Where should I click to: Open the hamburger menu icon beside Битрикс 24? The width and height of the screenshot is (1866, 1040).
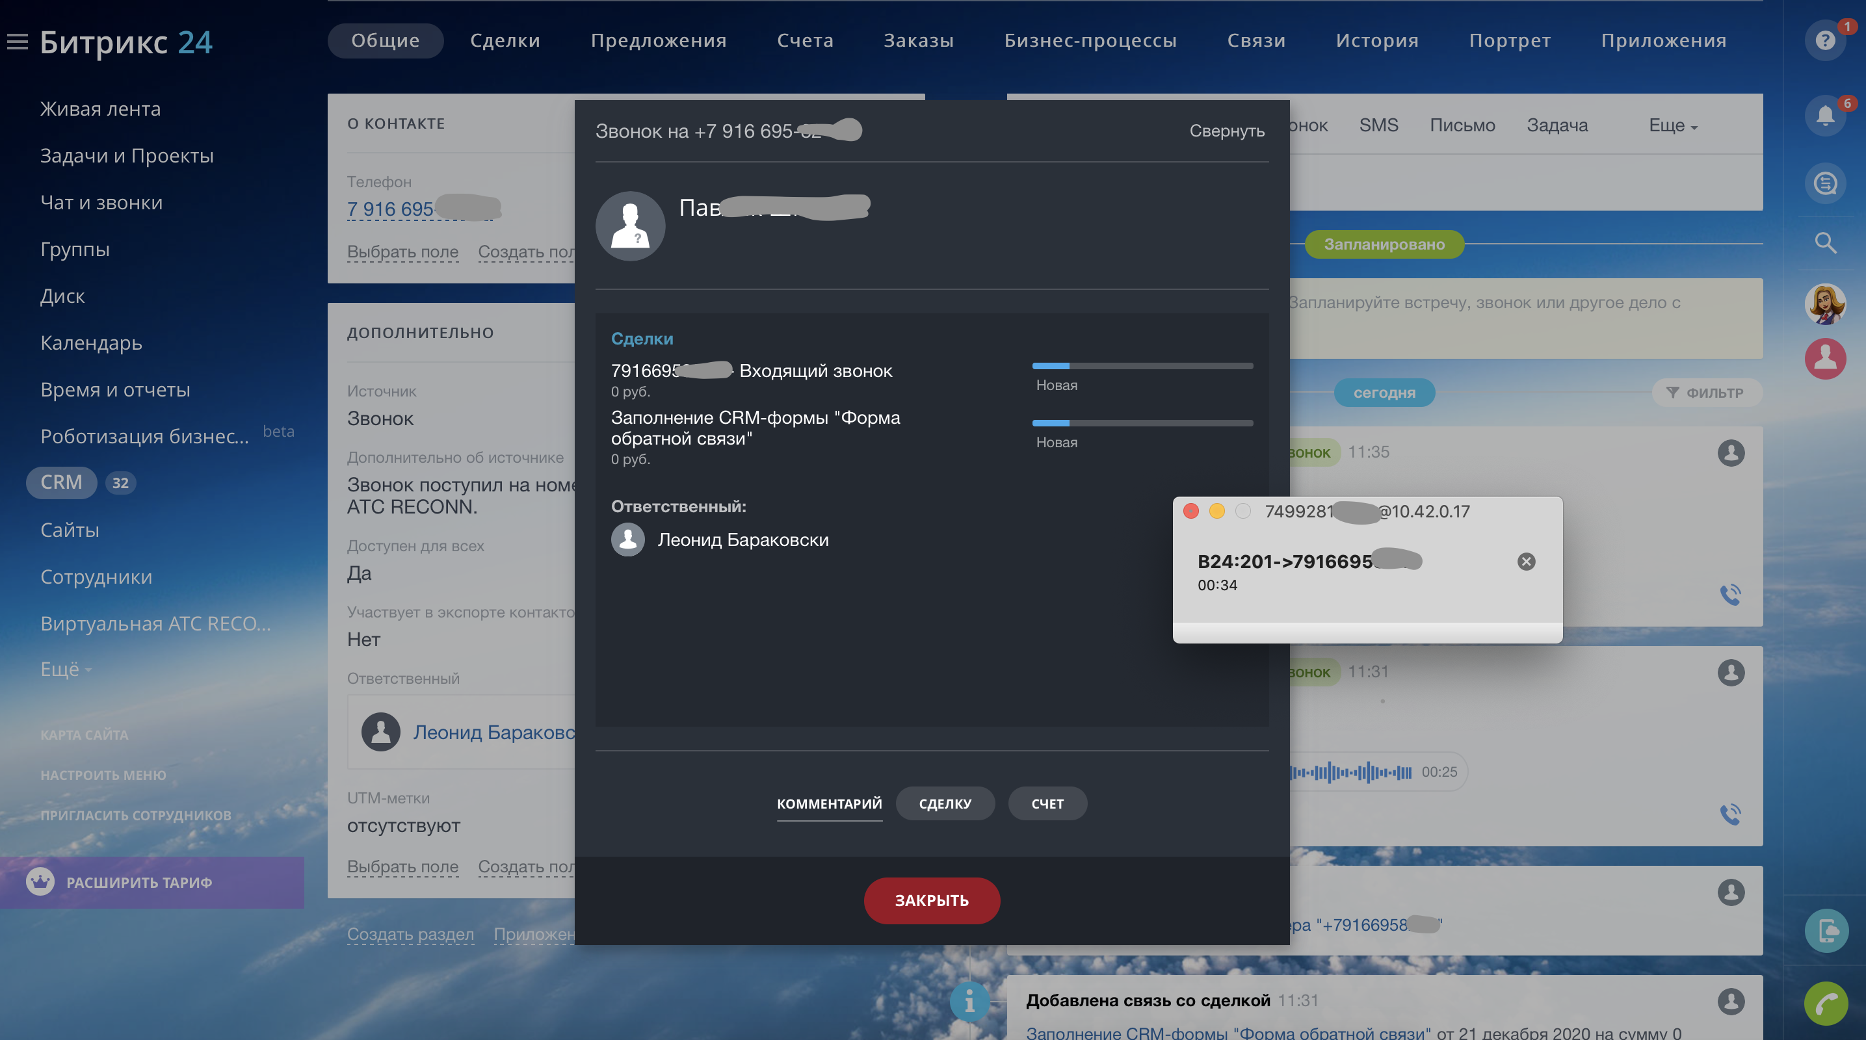[x=18, y=42]
